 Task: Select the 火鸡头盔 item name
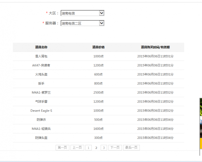pyautogui.click(x=41, y=74)
